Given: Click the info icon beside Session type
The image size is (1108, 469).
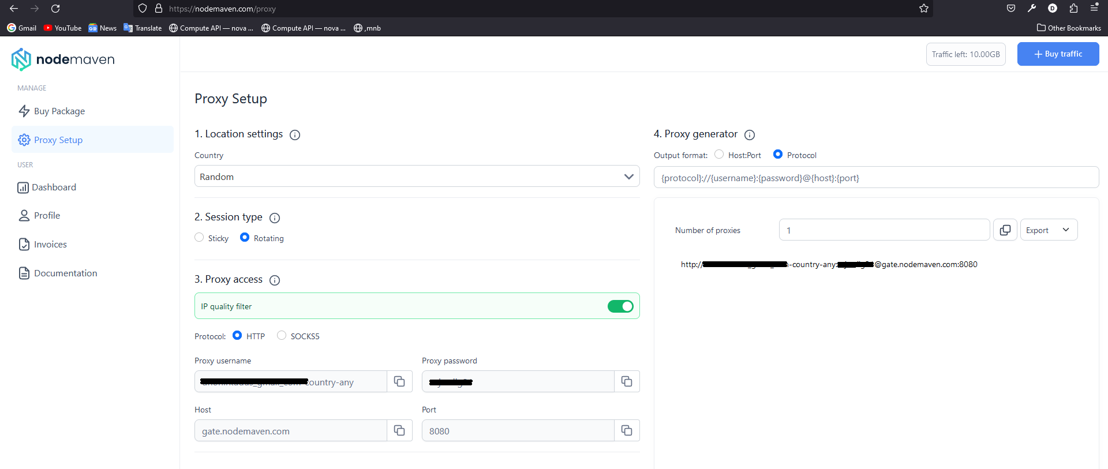Looking at the screenshot, I should [275, 218].
